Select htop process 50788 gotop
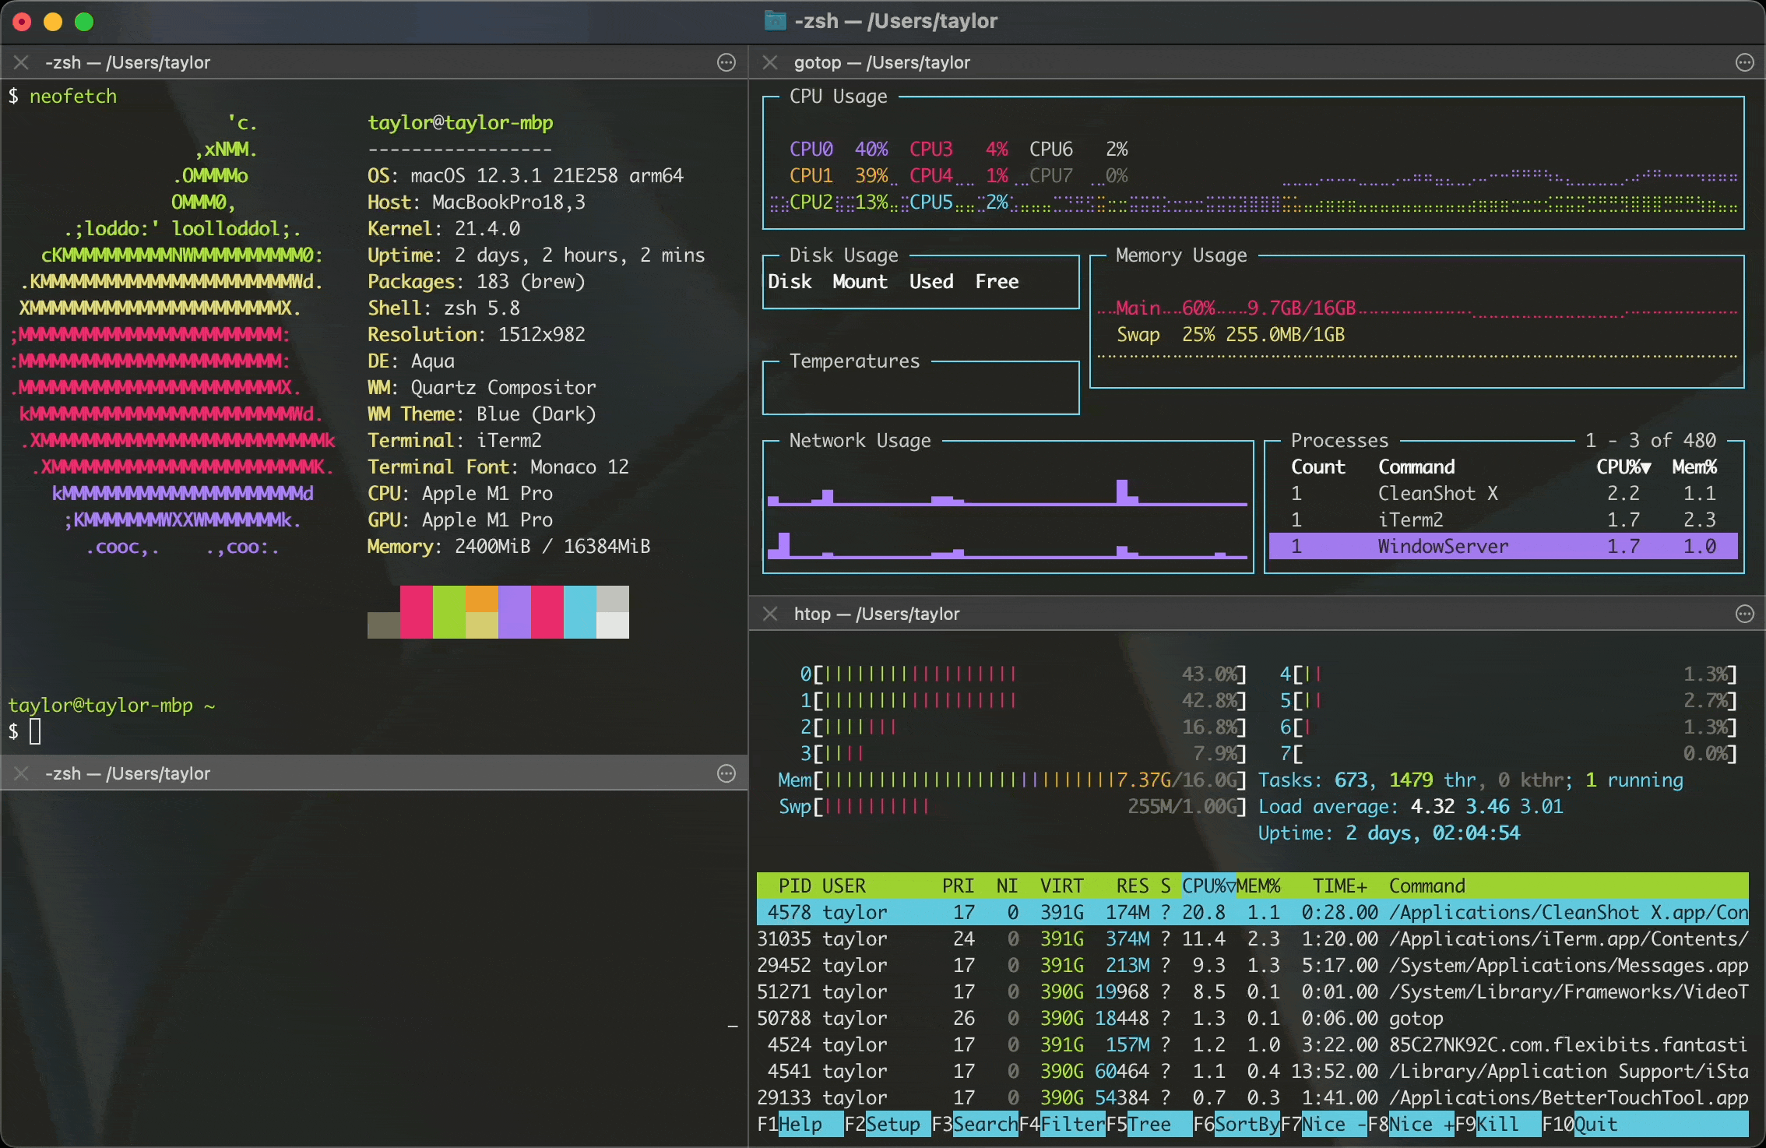The width and height of the screenshot is (1766, 1148). pyautogui.click(x=1253, y=1018)
